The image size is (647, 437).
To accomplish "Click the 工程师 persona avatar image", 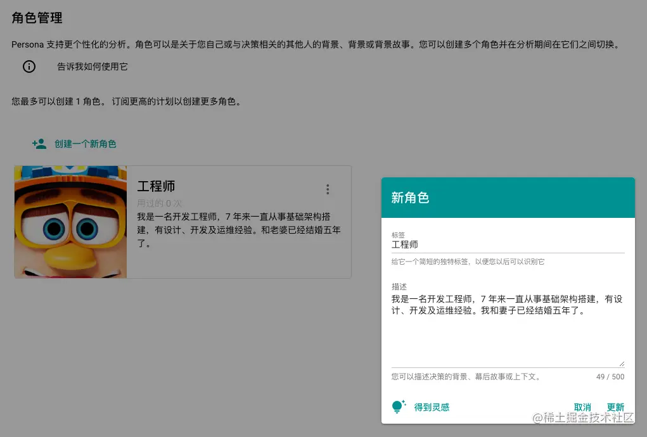I will [70, 221].
